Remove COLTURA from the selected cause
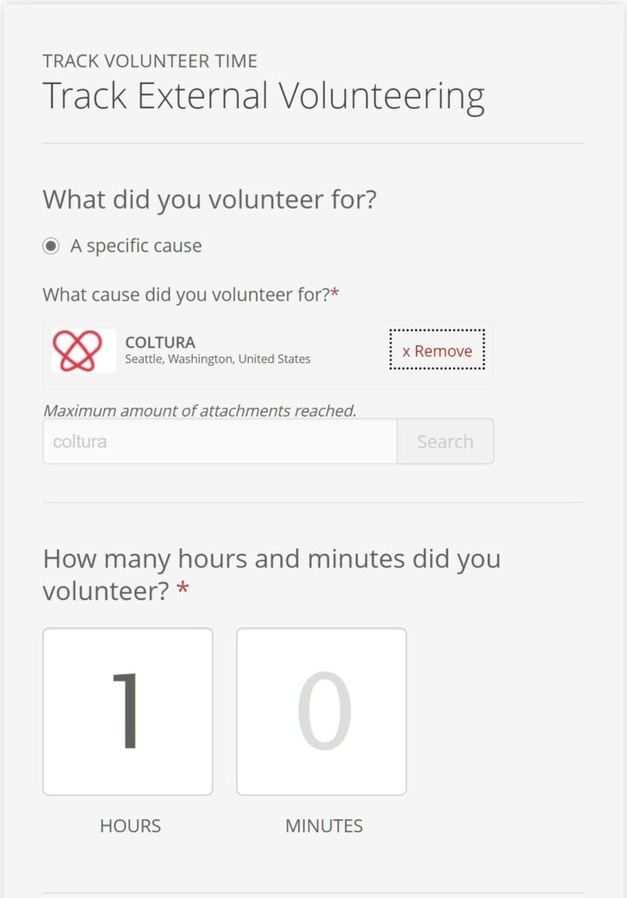Image resolution: width=627 pixels, height=898 pixels. 436,351
